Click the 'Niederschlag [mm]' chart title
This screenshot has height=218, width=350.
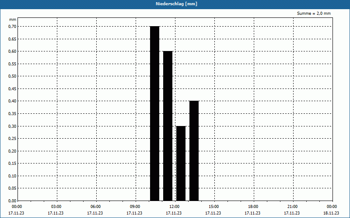[176, 4]
